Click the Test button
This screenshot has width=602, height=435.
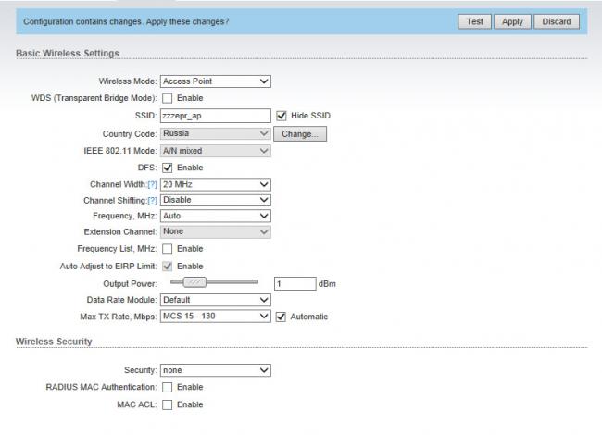click(473, 21)
